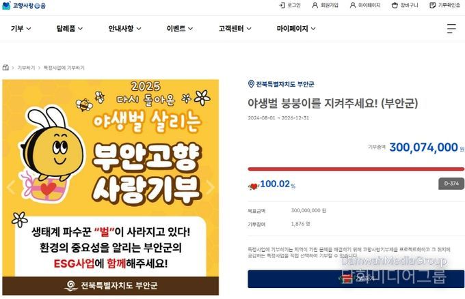Open 마이페이지 in the main navigation
Screen dimensions: 465x299
tap(296, 29)
